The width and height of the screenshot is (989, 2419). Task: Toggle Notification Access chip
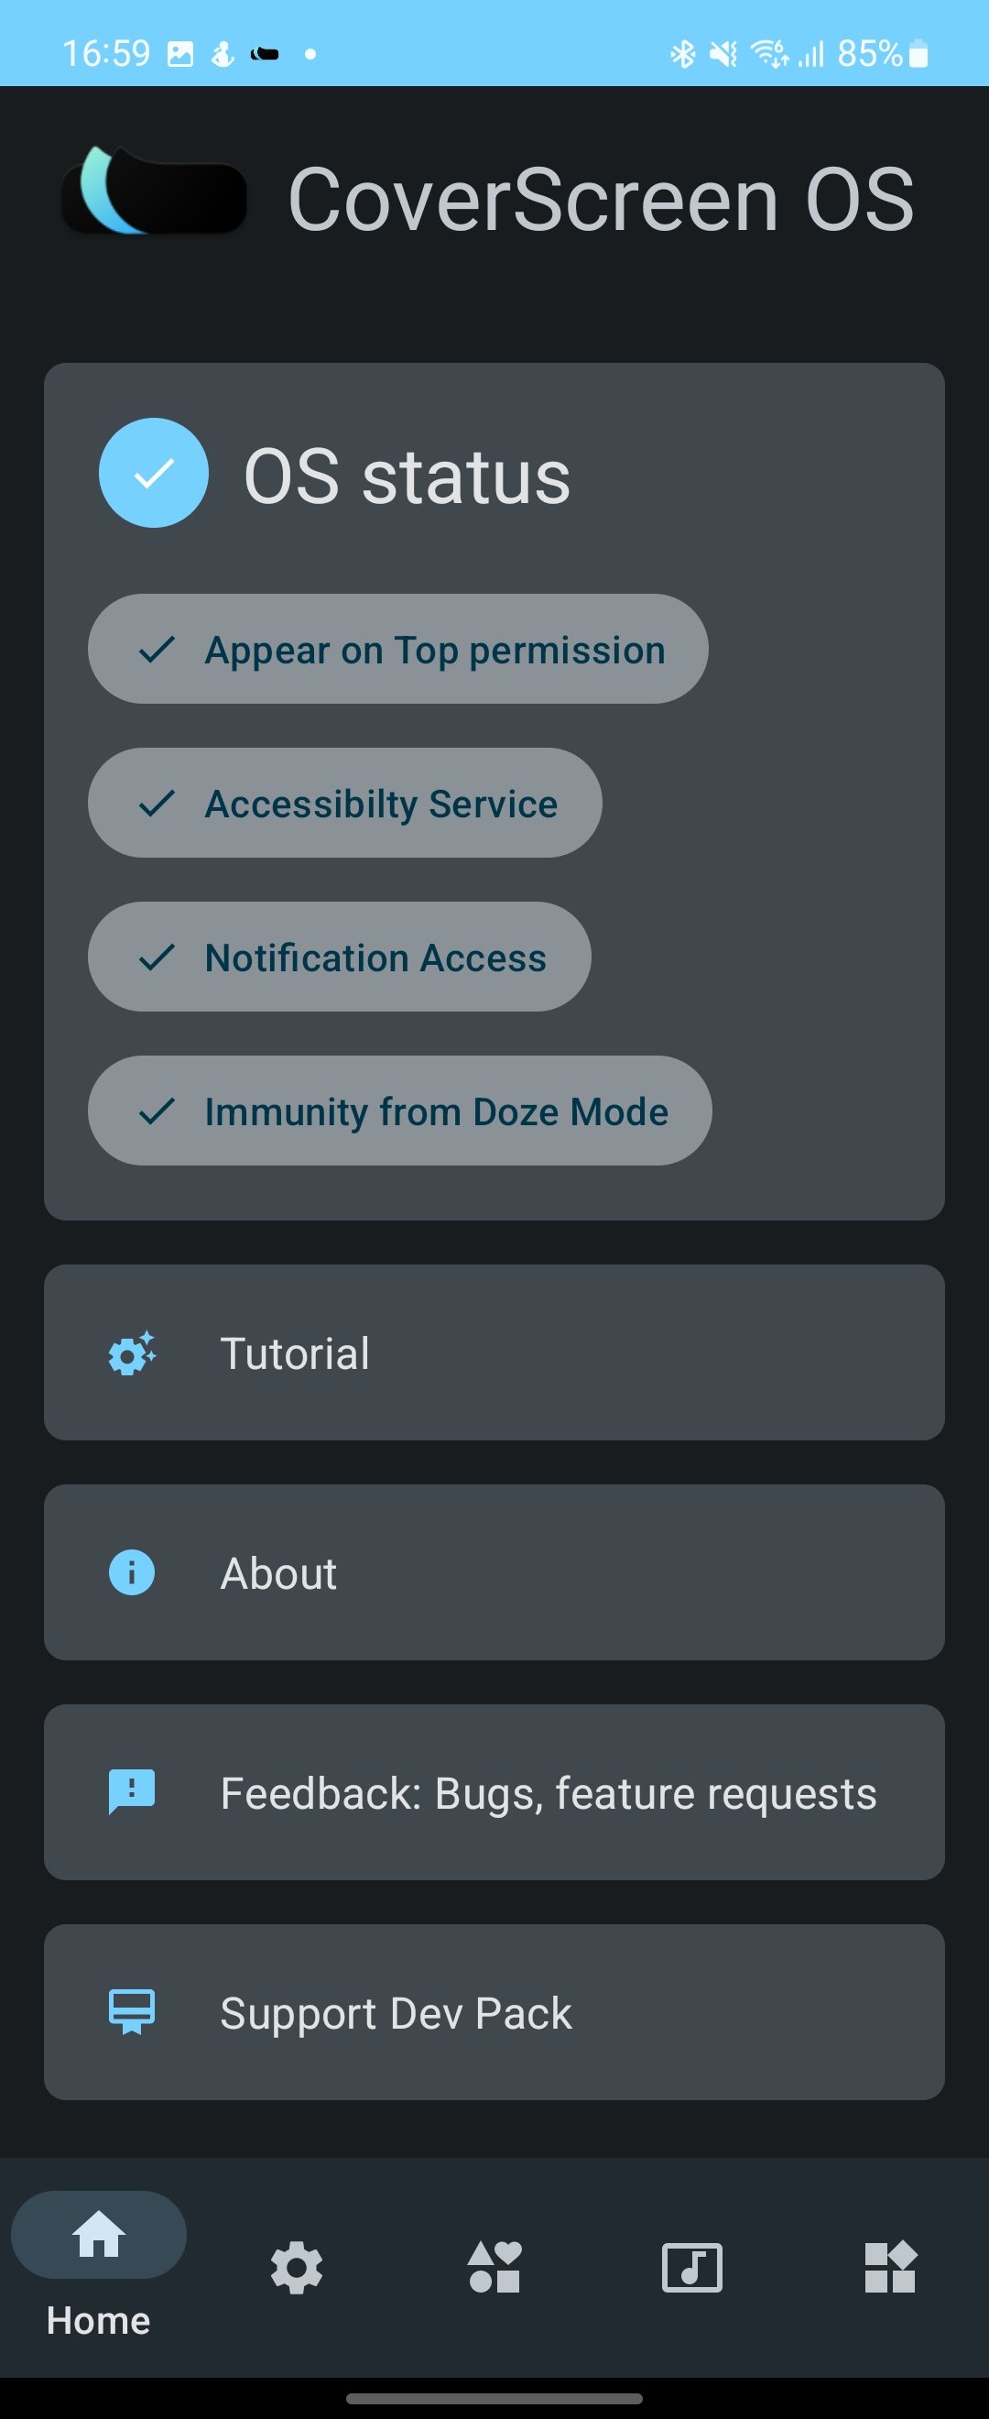340,957
